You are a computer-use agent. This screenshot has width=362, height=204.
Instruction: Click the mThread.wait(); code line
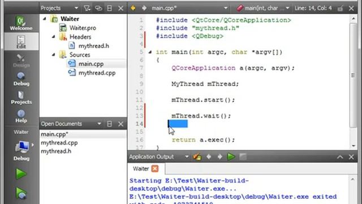coord(201,116)
